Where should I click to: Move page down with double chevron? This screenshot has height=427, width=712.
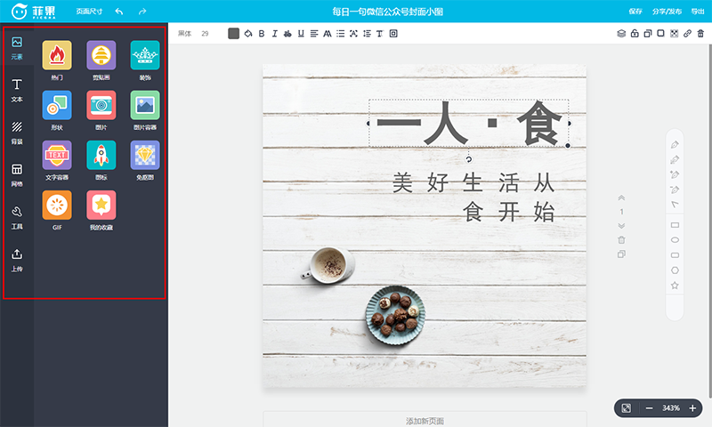(621, 226)
